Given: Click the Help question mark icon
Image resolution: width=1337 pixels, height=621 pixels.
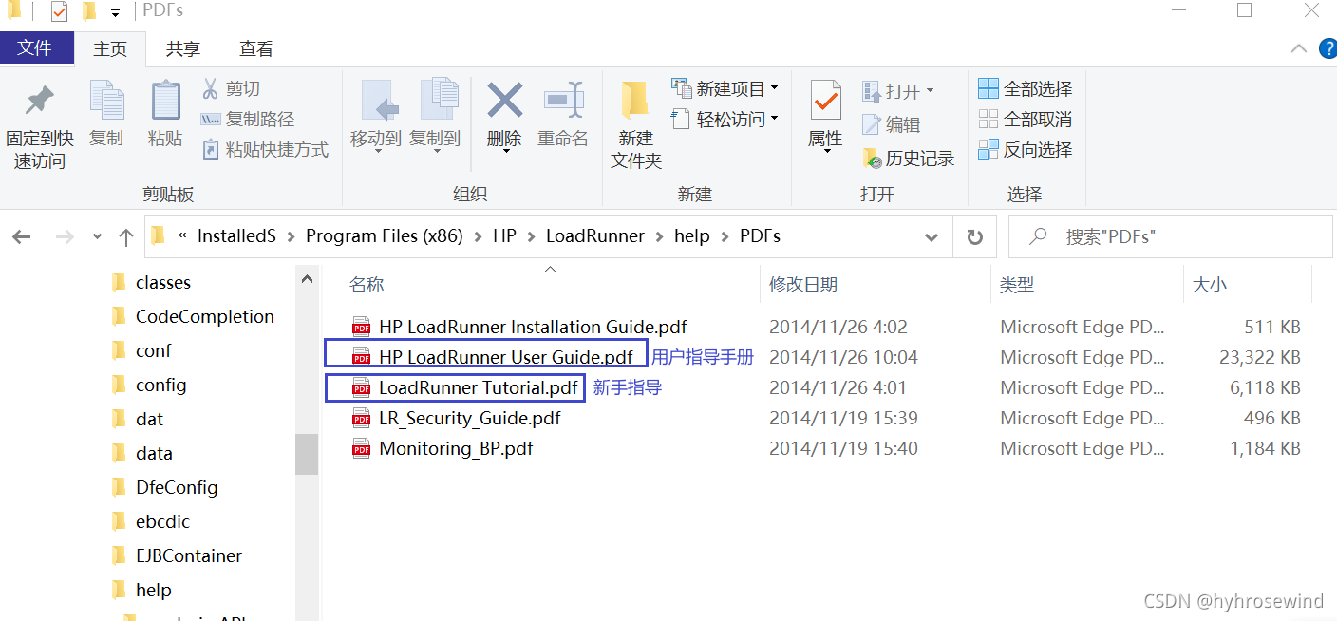Looking at the screenshot, I should tap(1328, 48).
